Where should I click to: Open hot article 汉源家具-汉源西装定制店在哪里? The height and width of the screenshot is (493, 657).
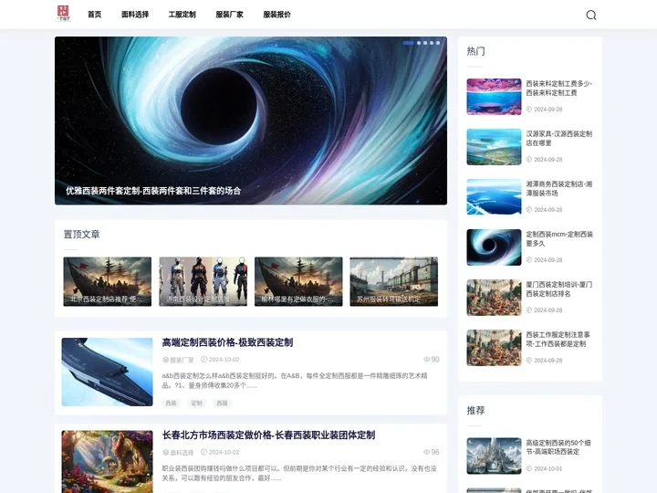click(559, 139)
